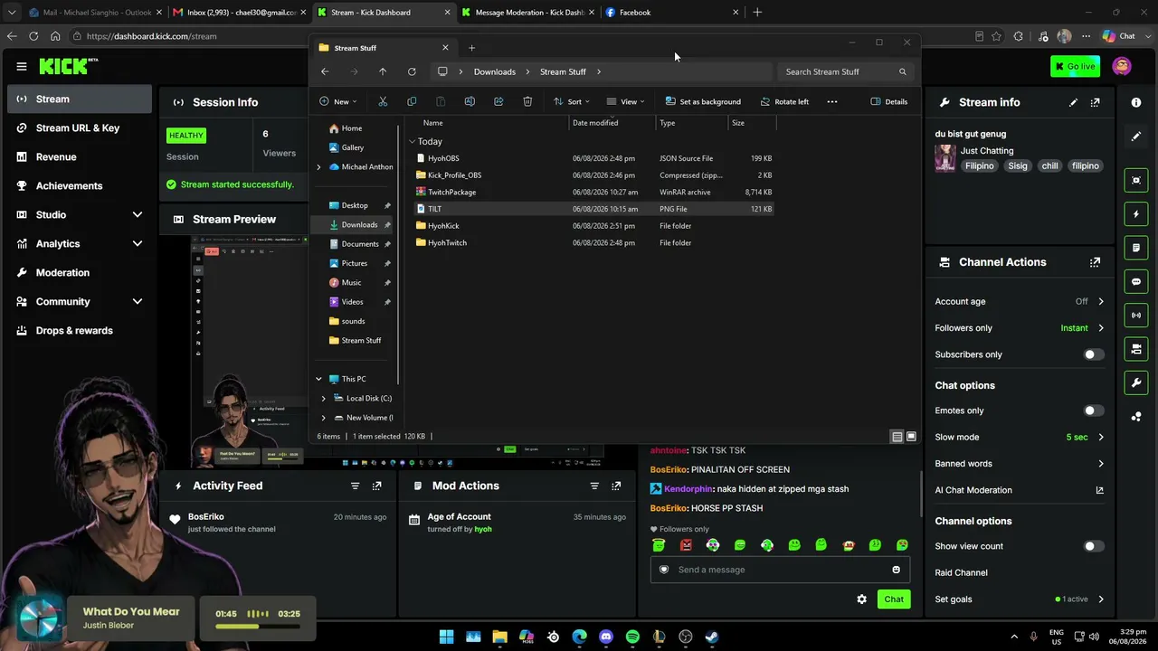
Task: Open the Kick profile avatar menu
Action: [x=1122, y=66]
